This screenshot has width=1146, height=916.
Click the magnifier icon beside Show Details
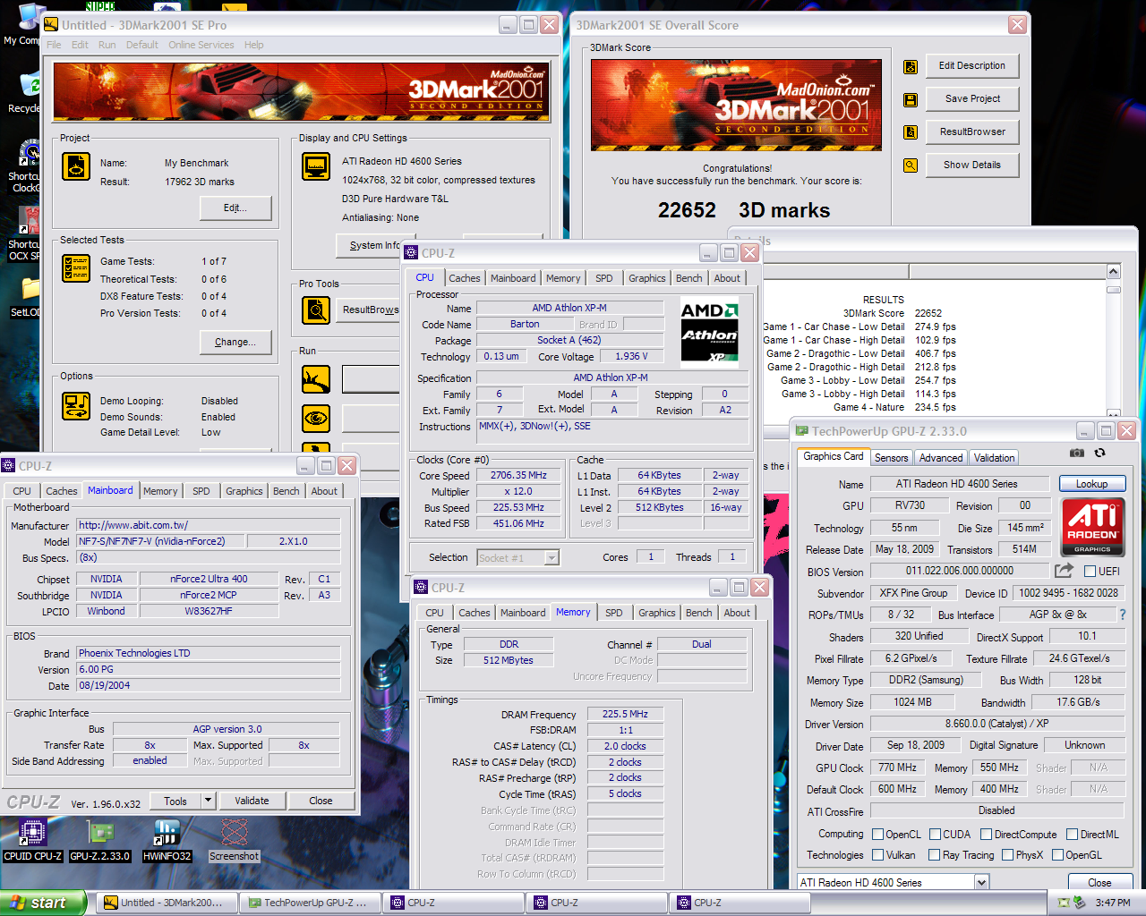911,165
